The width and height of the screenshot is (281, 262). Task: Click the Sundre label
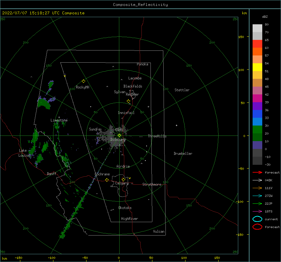[95, 129]
